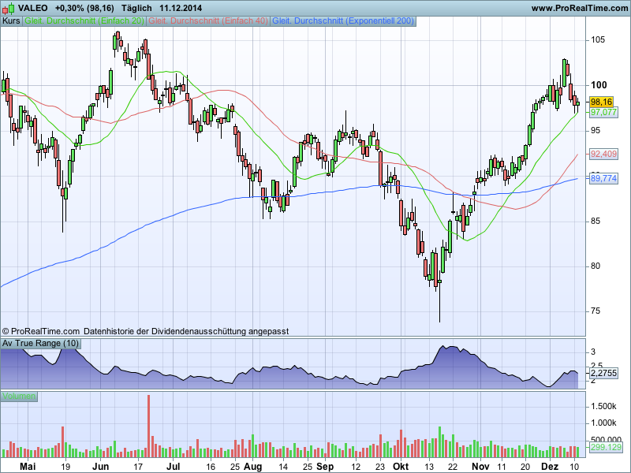Click the tallest red volume bar in June
The image size is (631, 473).
pos(148,426)
